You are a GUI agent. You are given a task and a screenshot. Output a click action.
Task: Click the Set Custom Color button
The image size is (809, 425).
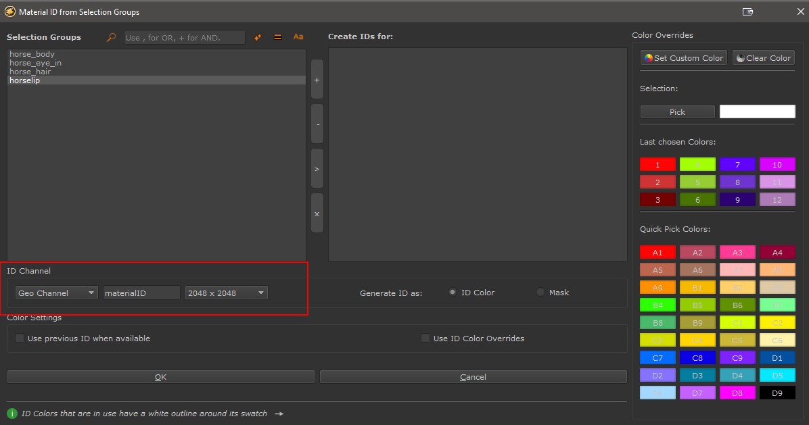point(683,58)
